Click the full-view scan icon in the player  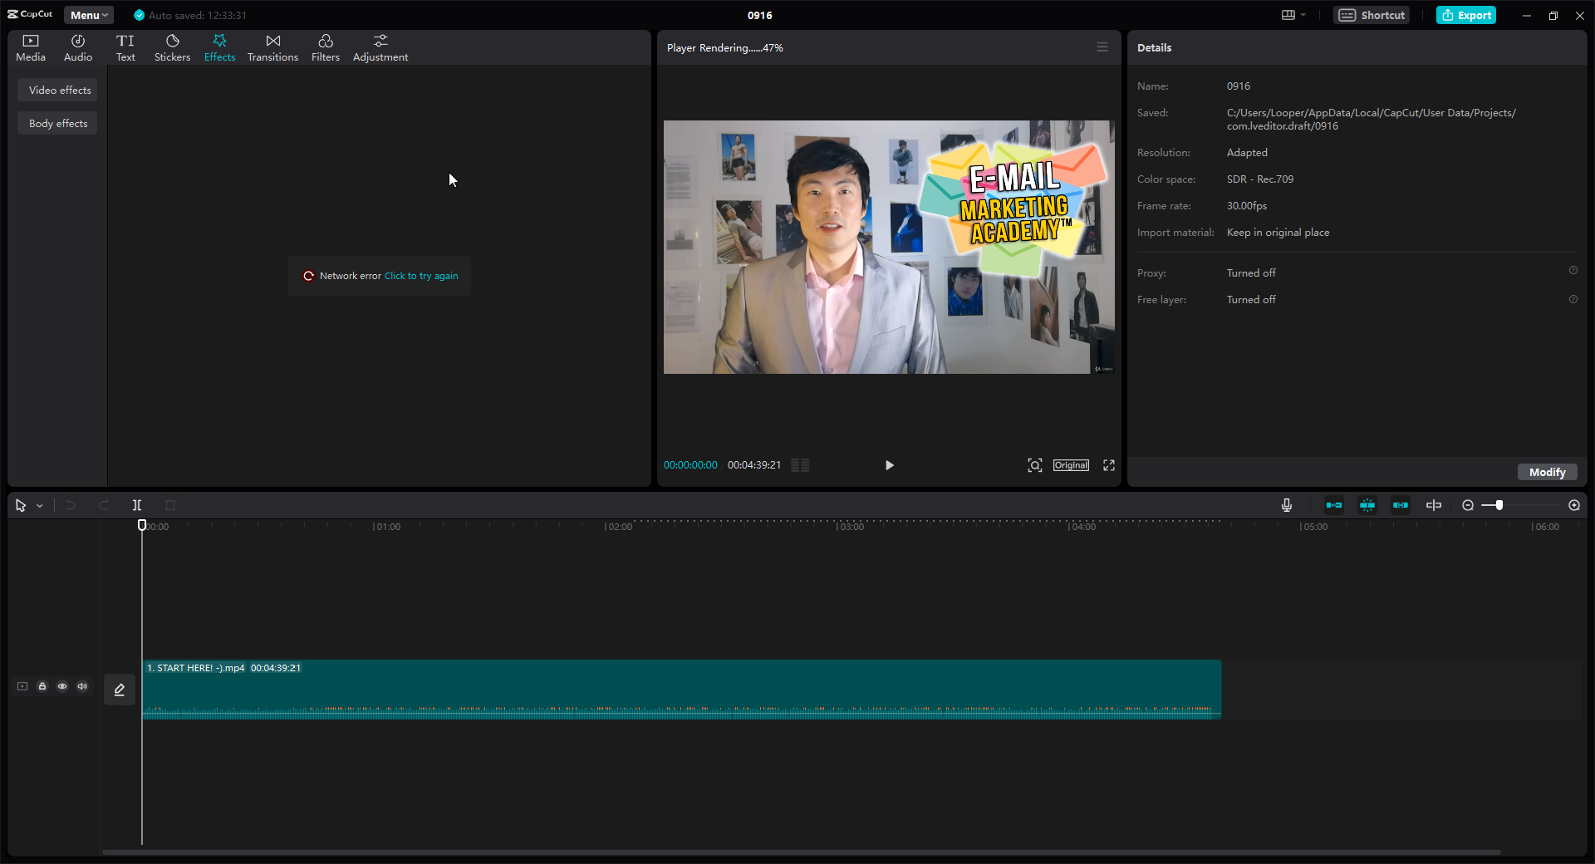1034,465
